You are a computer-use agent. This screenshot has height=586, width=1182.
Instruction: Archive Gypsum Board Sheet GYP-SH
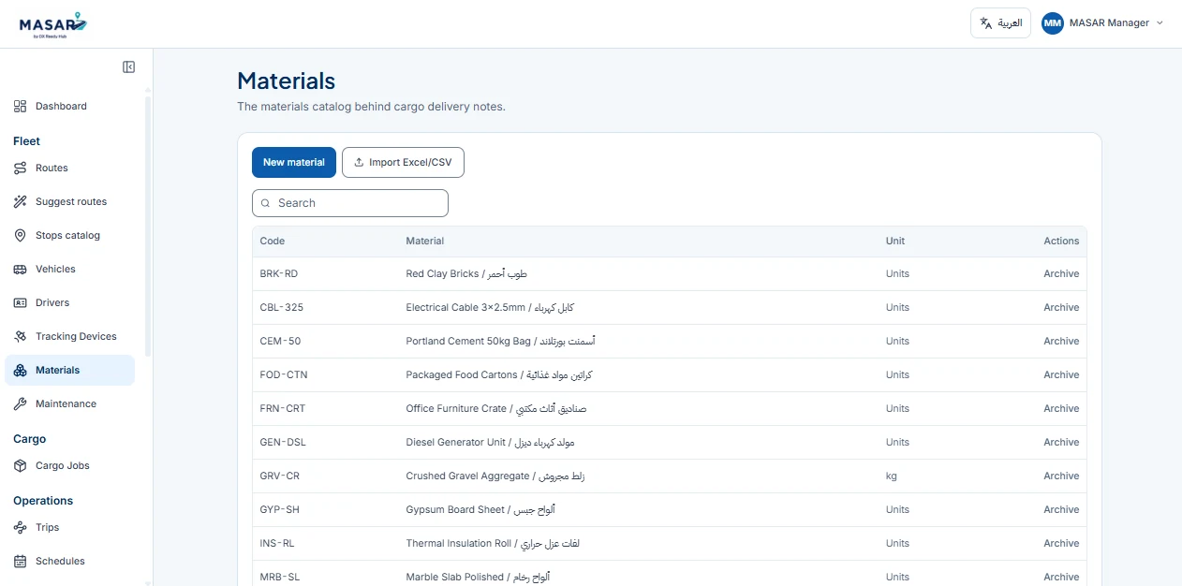point(1061,510)
